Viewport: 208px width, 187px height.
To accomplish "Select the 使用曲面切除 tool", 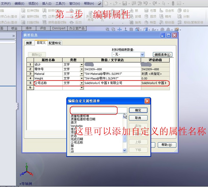I will tap(54, 22).
